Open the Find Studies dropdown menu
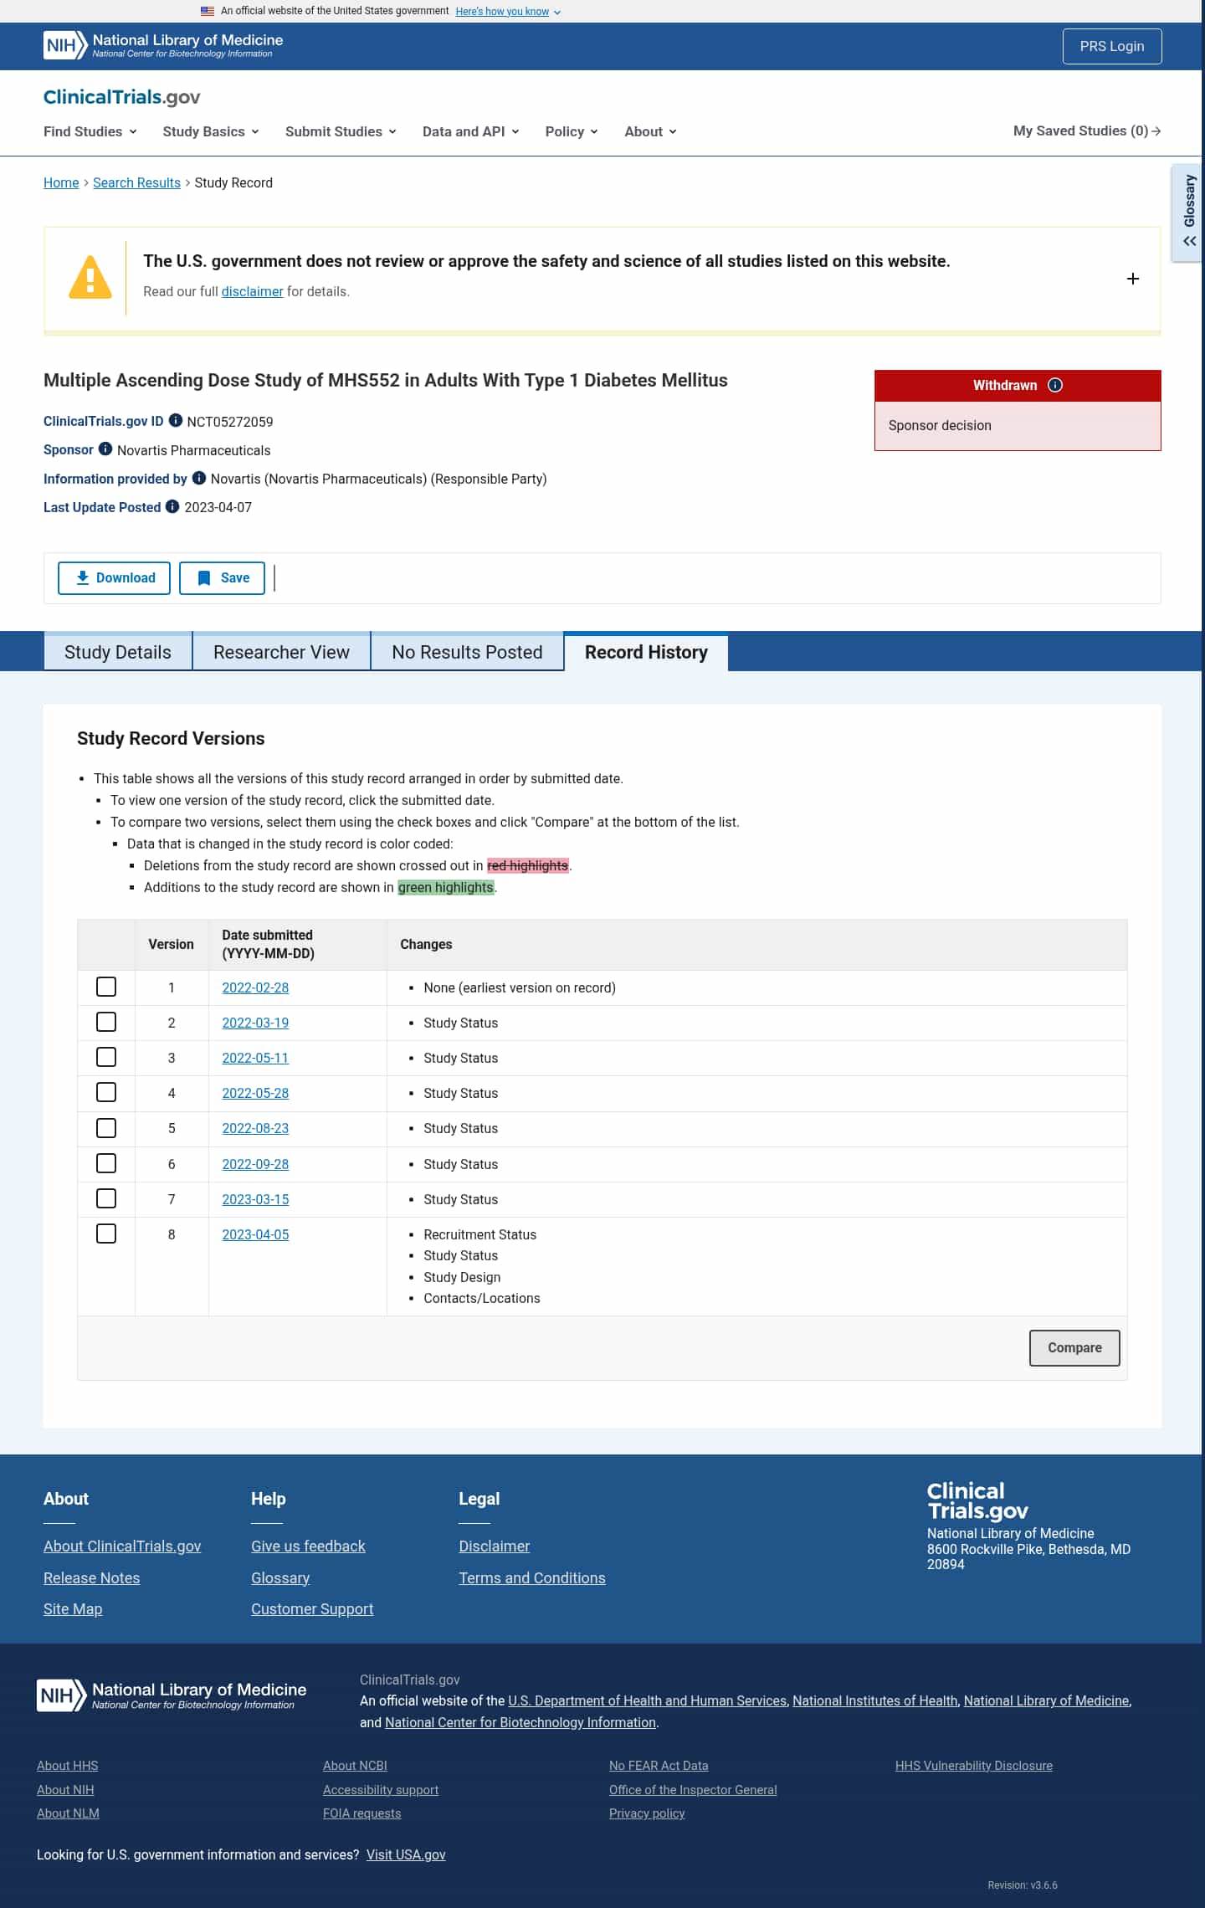This screenshot has width=1205, height=1908. pyautogui.click(x=90, y=131)
